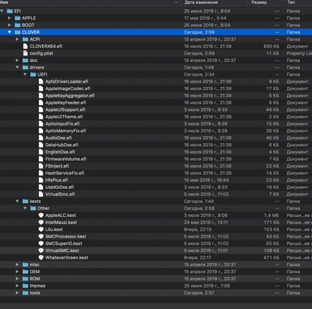This screenshot has height=309, width=312.
Task: Select AppleALC.kext shield icon
Action: click(41, 215)
